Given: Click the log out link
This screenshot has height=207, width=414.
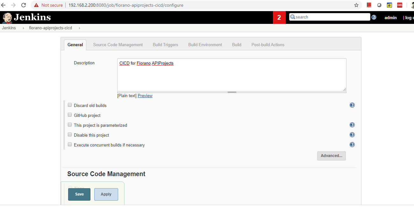Looking at the screenshot, I should click(409, 18).
